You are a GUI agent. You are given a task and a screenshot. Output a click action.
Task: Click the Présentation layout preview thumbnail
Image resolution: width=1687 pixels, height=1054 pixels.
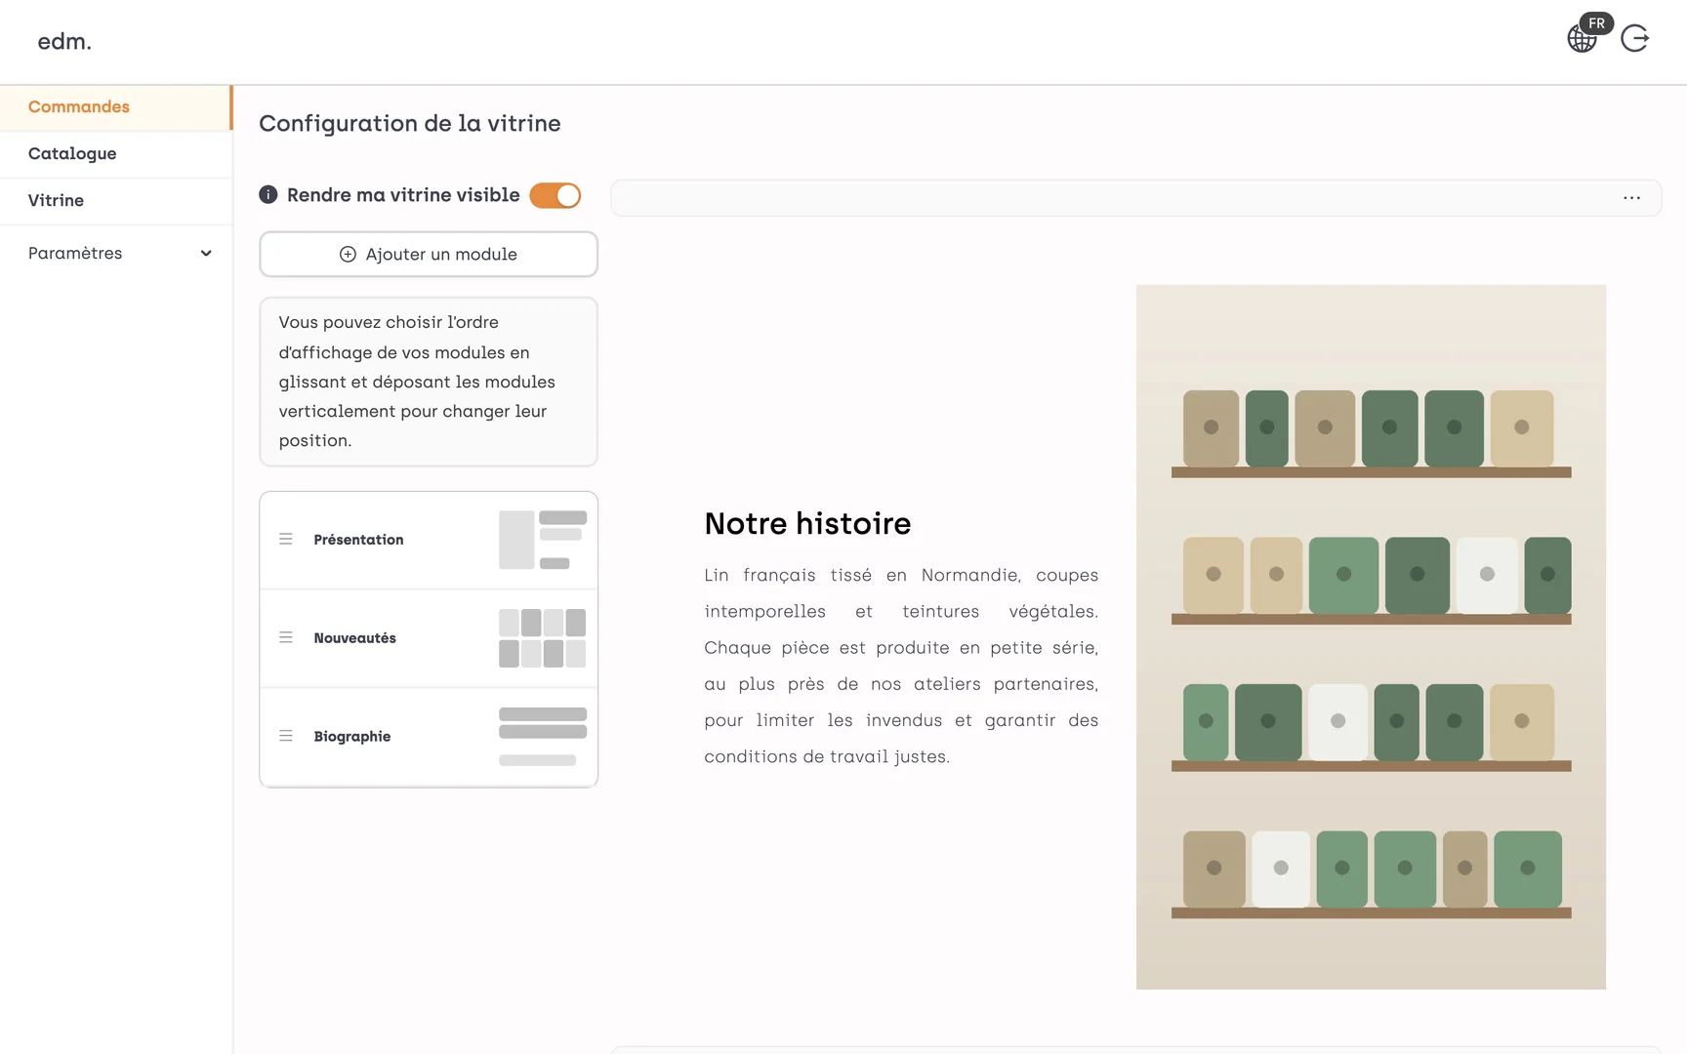coord(543,540)
